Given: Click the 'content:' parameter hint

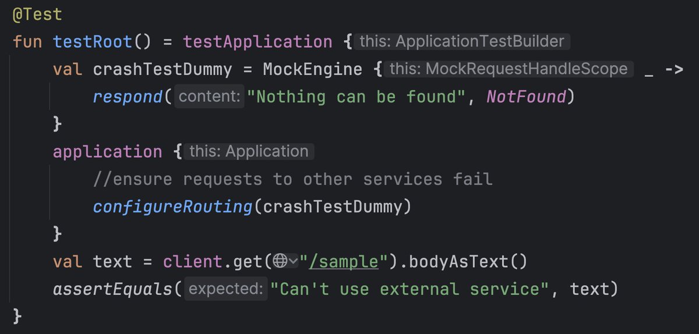Looking at the screenshot, I should [210, 97].
